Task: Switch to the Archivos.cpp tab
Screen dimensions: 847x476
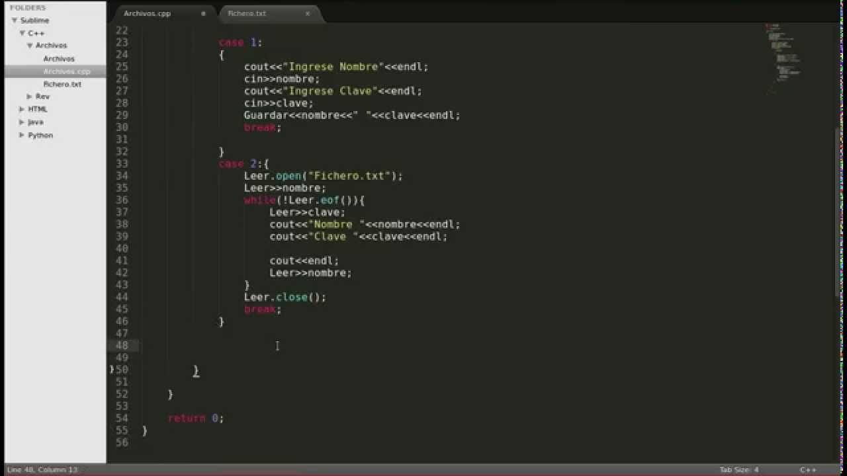Action: pyautogui.click(x=147, y=13)
